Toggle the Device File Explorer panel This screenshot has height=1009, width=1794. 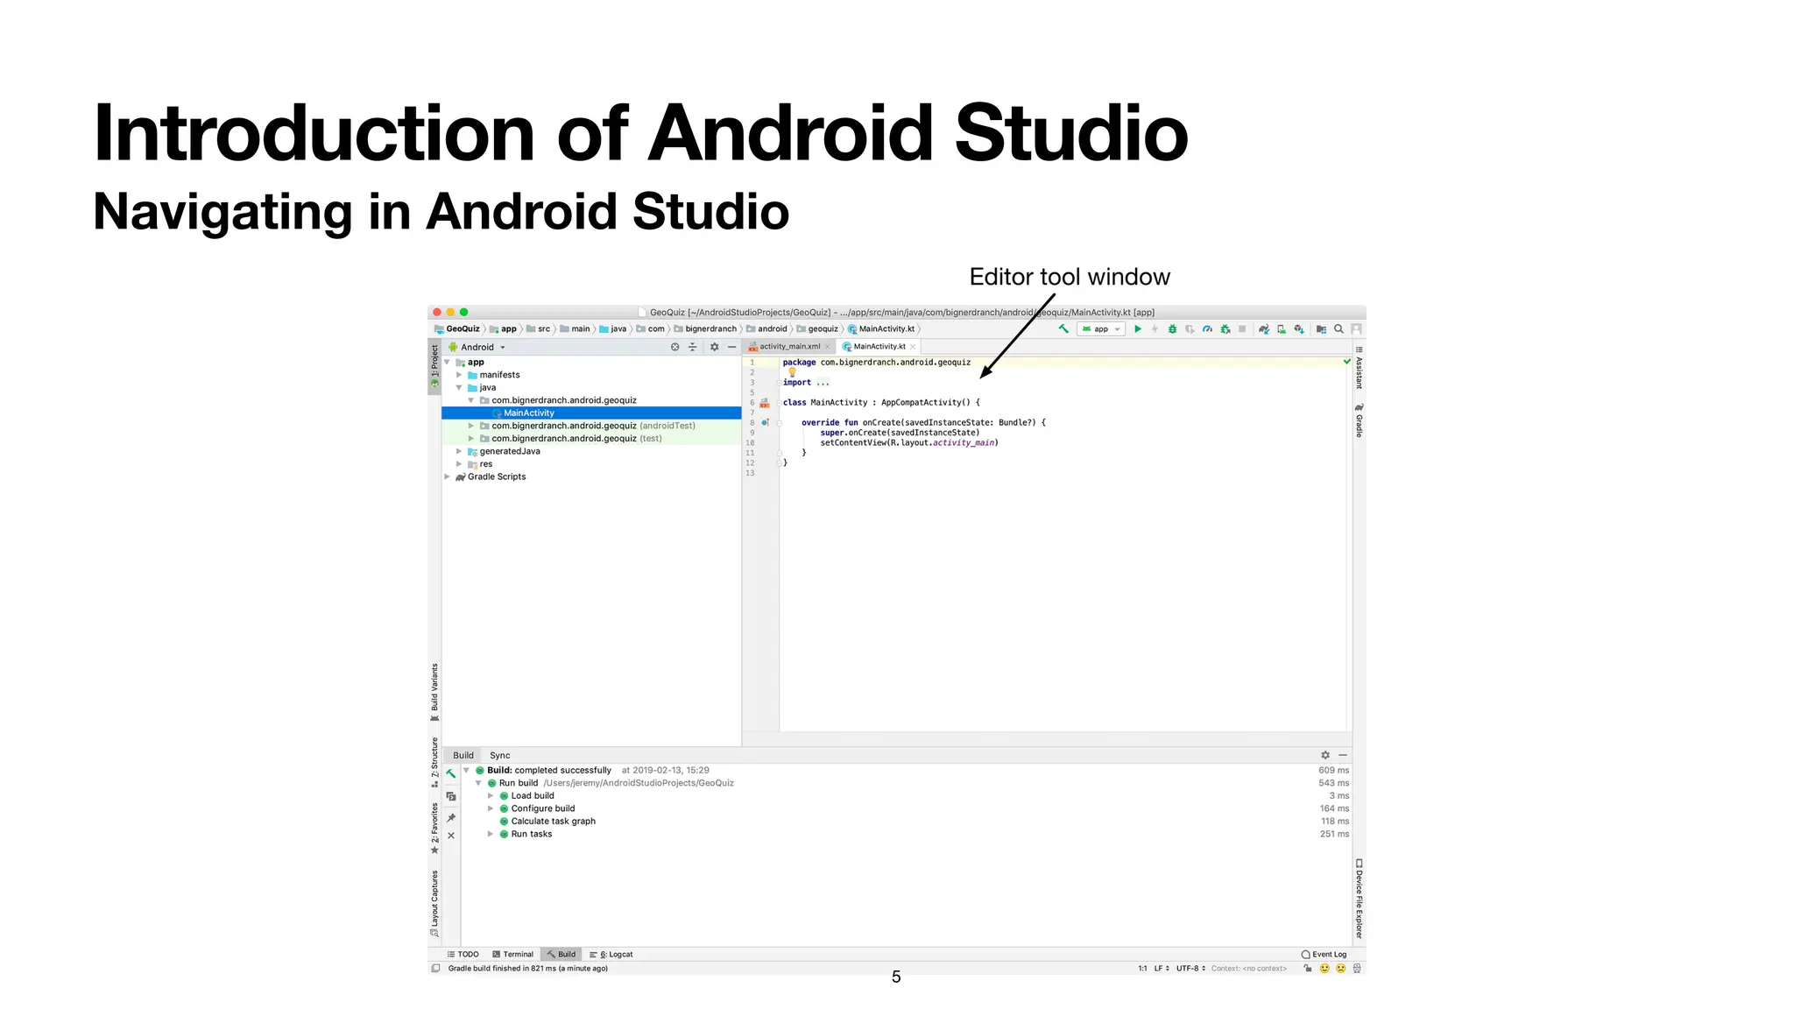(1360, 900)
